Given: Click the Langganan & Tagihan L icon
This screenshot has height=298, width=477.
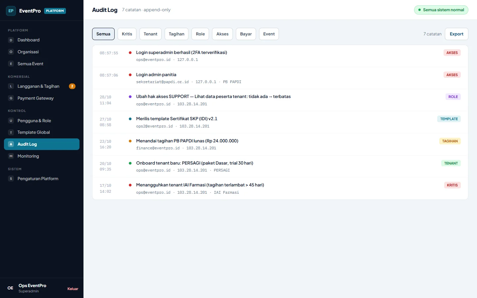Looking at the screenshot, I should (11, 86).
